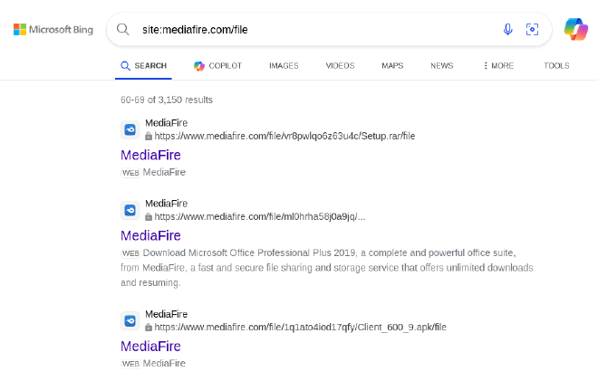The width and height of the screenshot is (598, 381).
Task: Open the Client_600_9.apk URL link
Action: [300, 328]
